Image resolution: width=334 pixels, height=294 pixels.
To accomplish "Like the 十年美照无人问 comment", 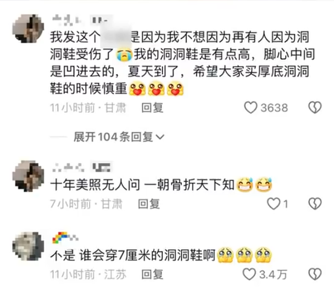I will click(x=274, y=204).
